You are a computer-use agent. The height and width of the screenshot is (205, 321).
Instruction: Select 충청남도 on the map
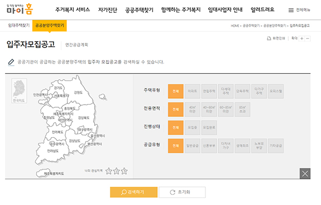coord(49,117)
